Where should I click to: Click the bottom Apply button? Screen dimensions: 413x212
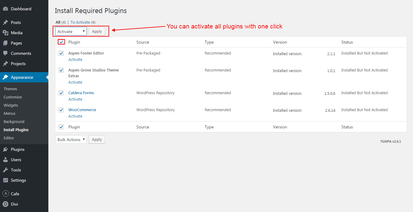(97, 140)
